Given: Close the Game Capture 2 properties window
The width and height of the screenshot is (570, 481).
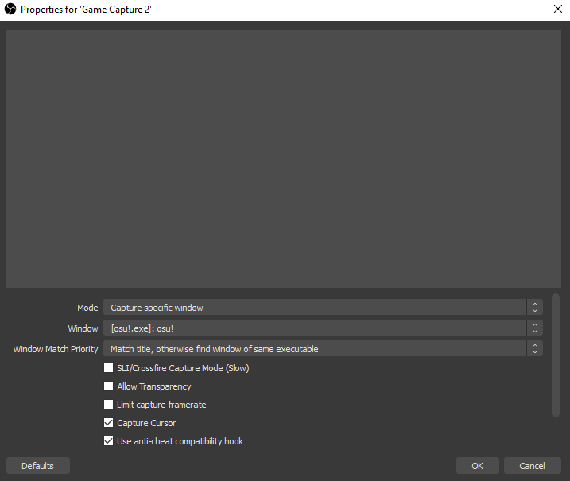Looking at the screenshot, I should click(x=557, y=9).
